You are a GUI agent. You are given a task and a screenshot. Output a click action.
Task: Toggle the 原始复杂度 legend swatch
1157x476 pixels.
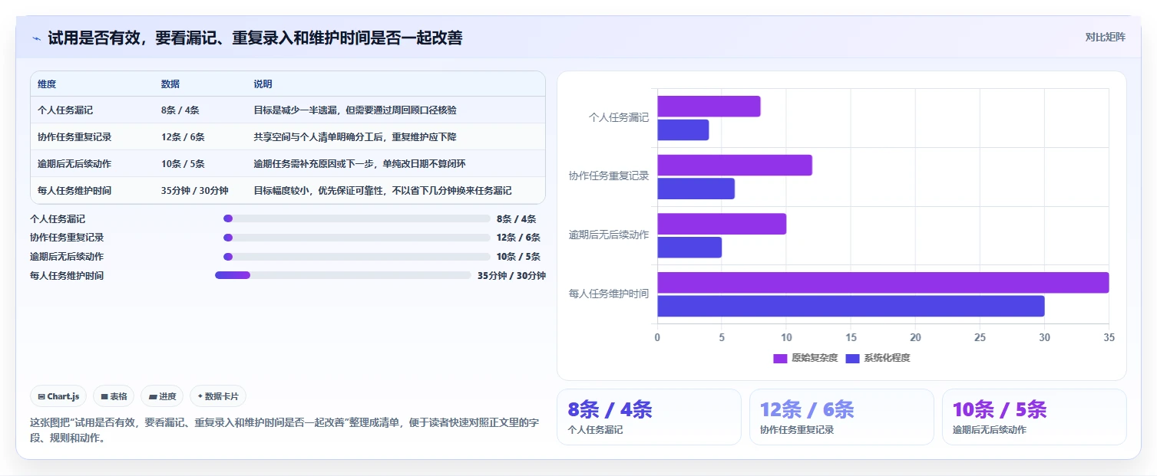[x=780, y=358]
